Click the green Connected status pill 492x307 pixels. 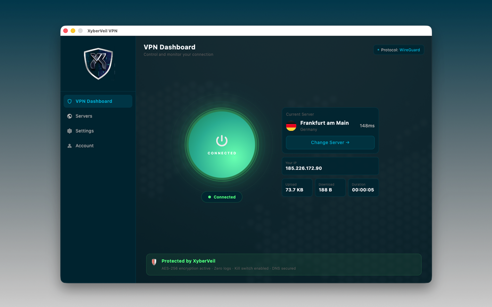222,197
